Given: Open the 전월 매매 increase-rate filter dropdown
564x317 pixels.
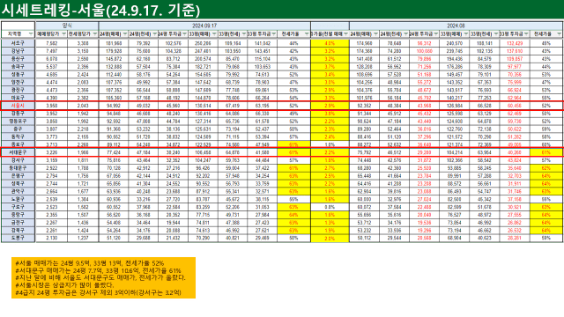Looking at the screenshot, I should (x=345, y=33).
